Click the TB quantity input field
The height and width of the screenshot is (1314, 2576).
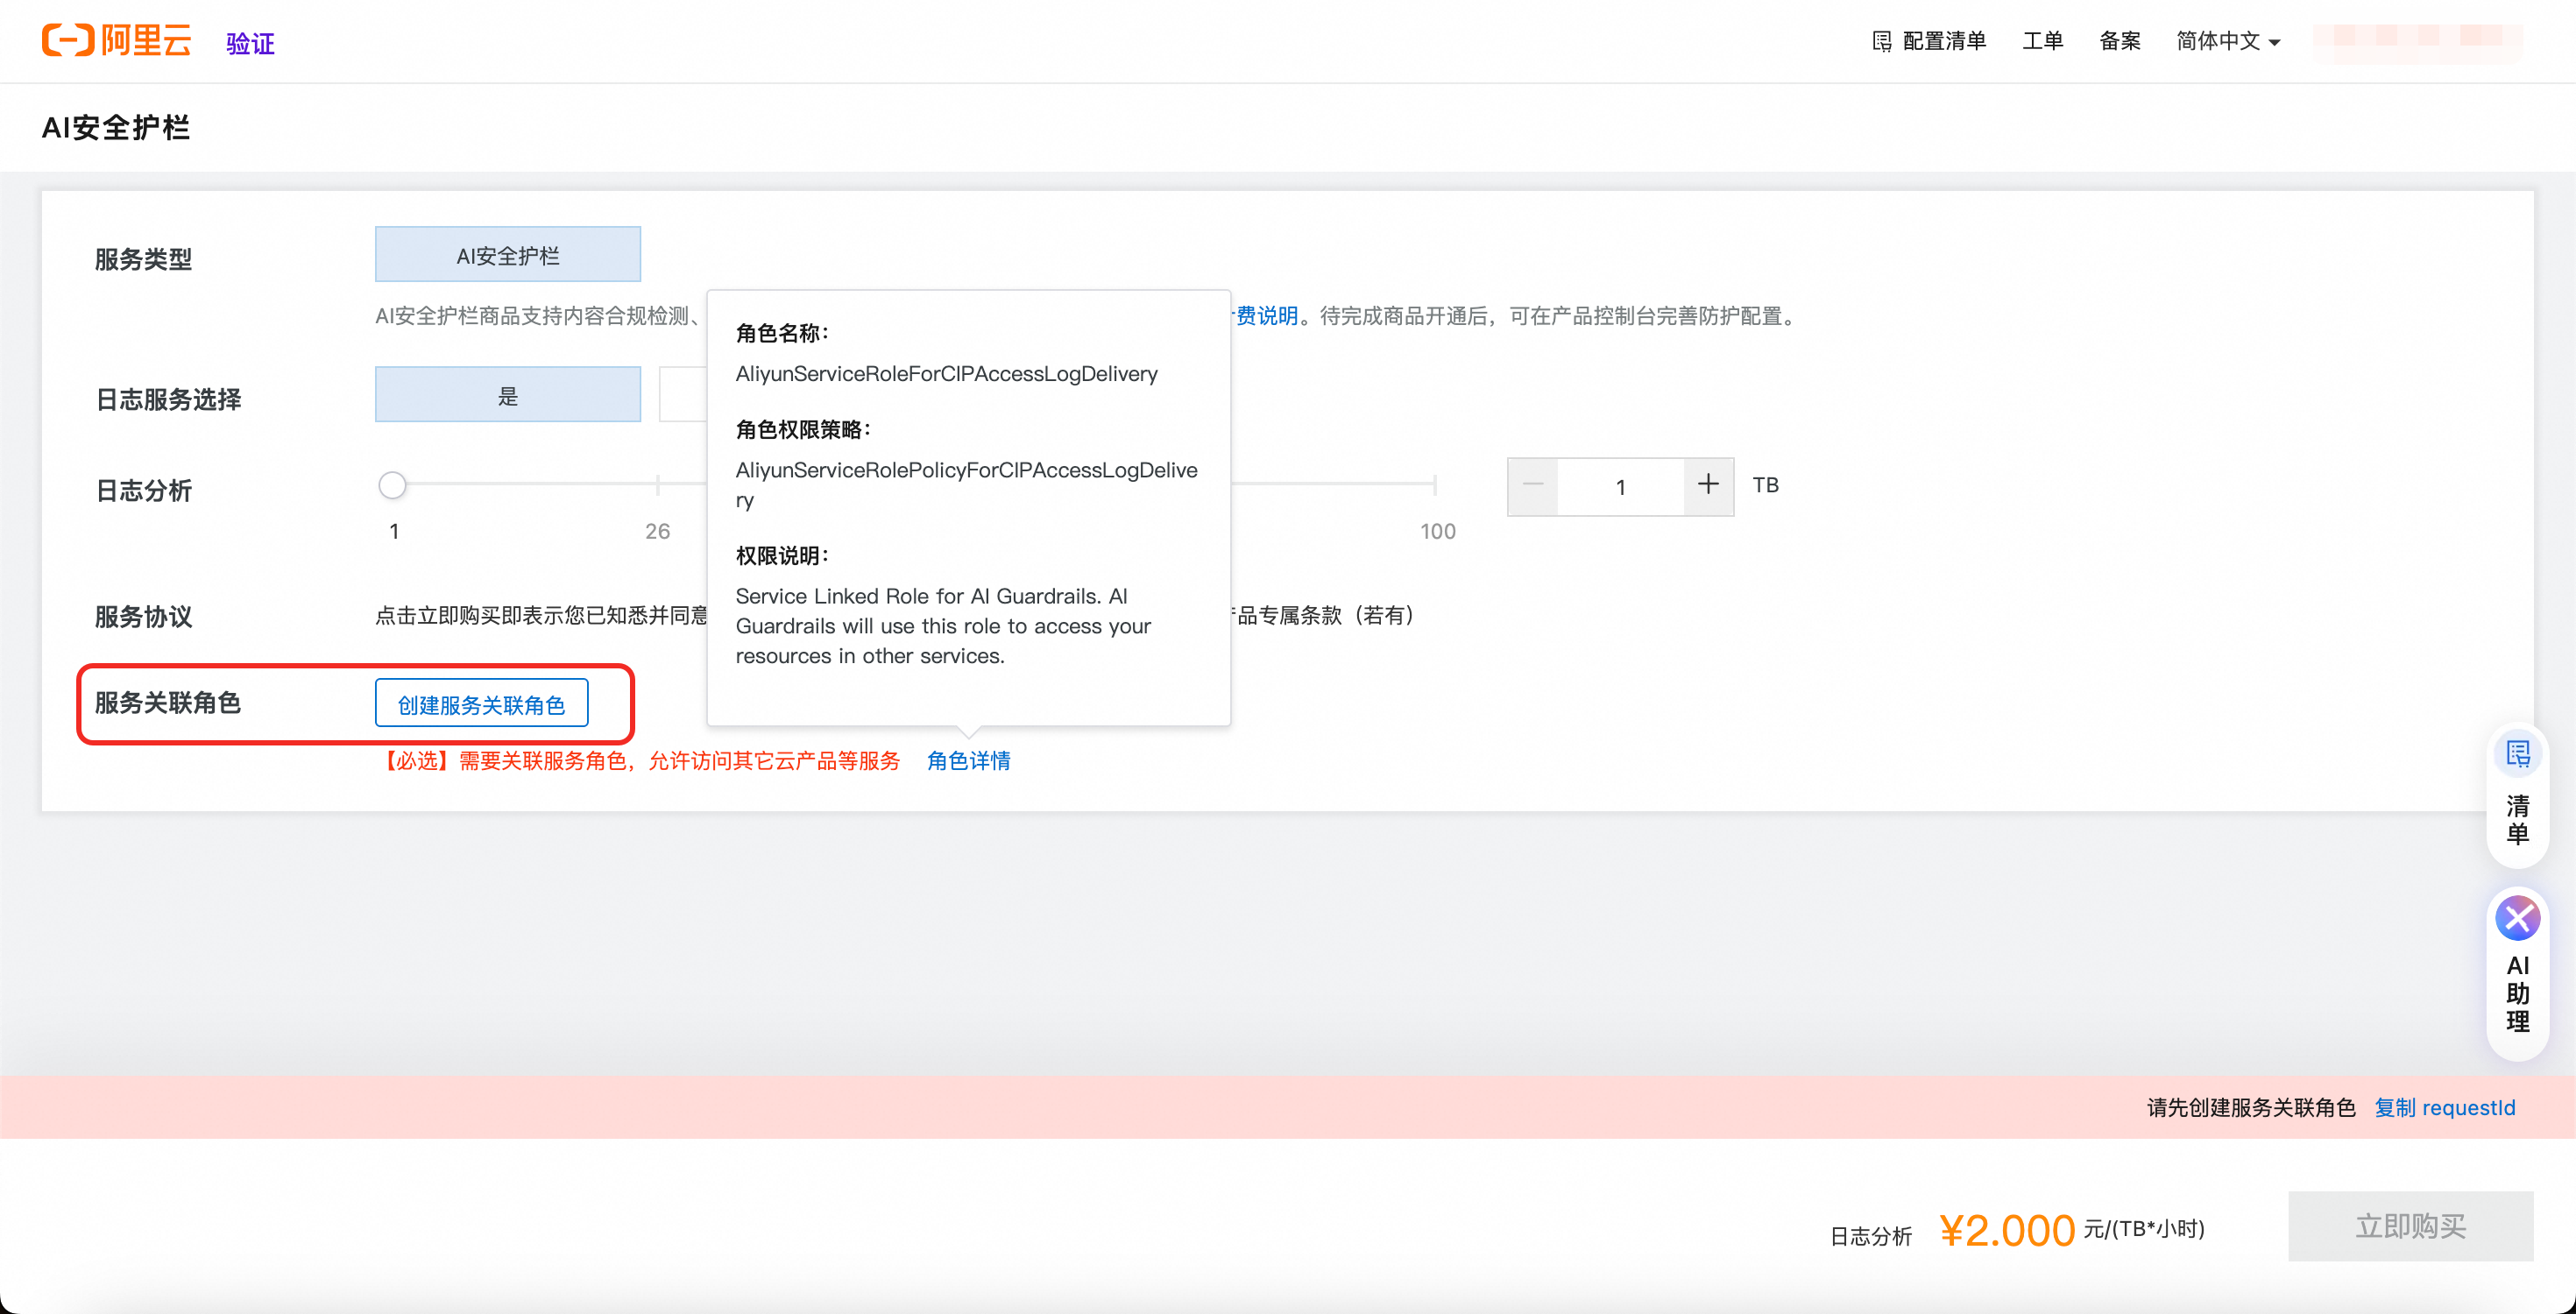(1620, 487)
